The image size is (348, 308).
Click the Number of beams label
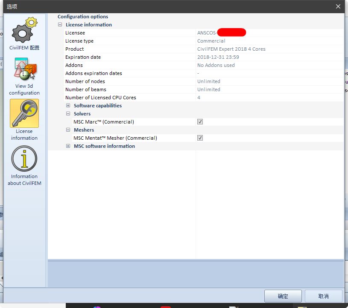[x=86, y=89]
